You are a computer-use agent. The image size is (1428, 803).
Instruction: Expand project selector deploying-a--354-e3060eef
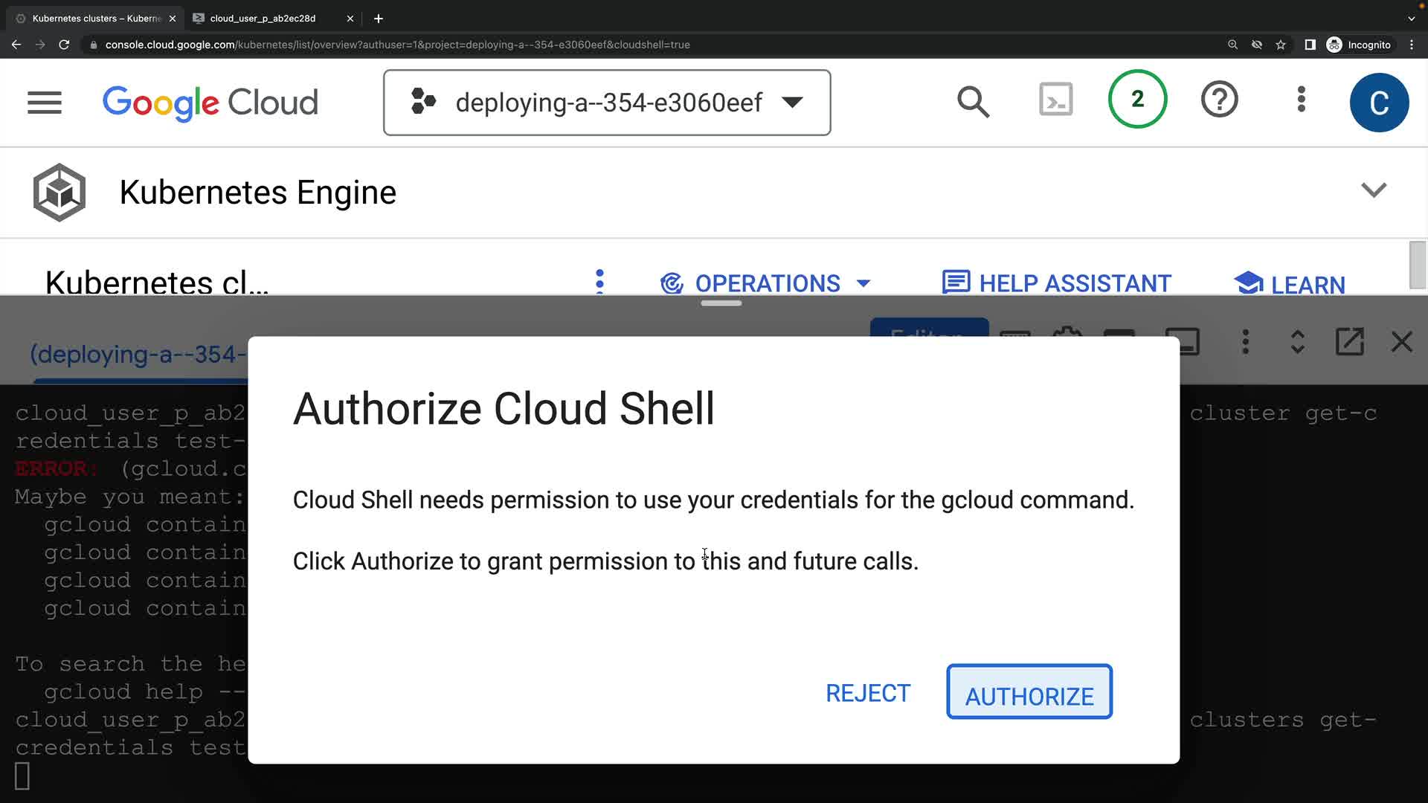click(607, 103)
